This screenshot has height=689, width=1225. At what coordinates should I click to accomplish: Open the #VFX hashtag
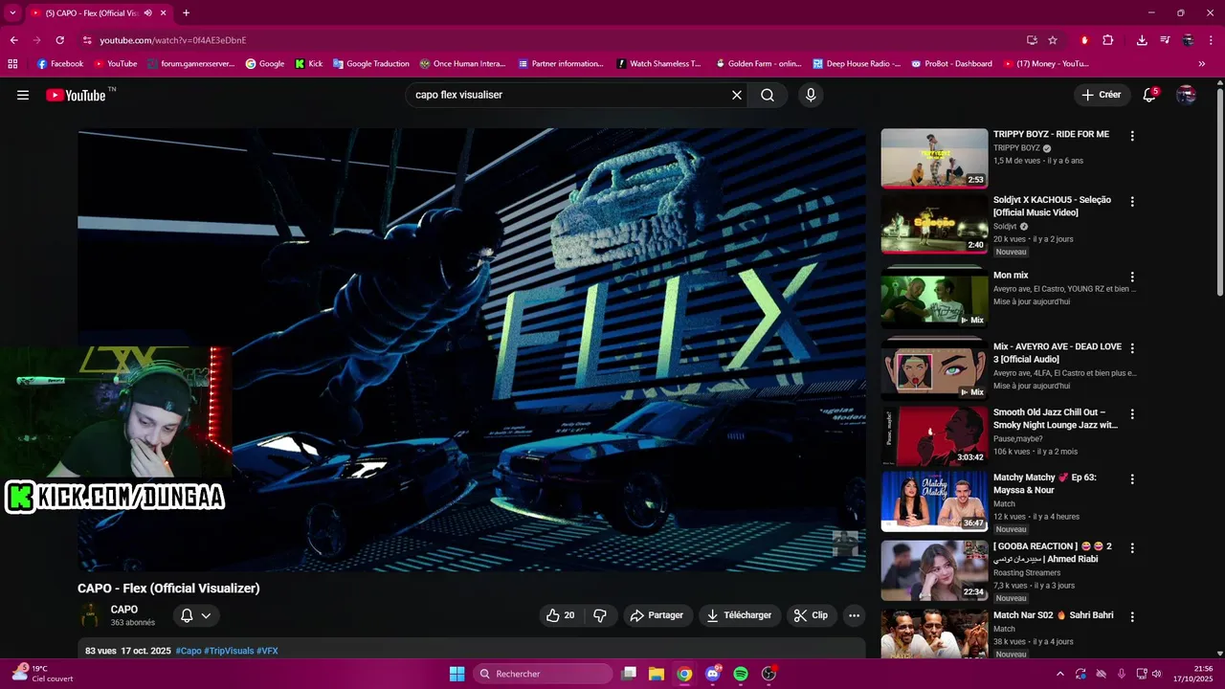(267, 651)
